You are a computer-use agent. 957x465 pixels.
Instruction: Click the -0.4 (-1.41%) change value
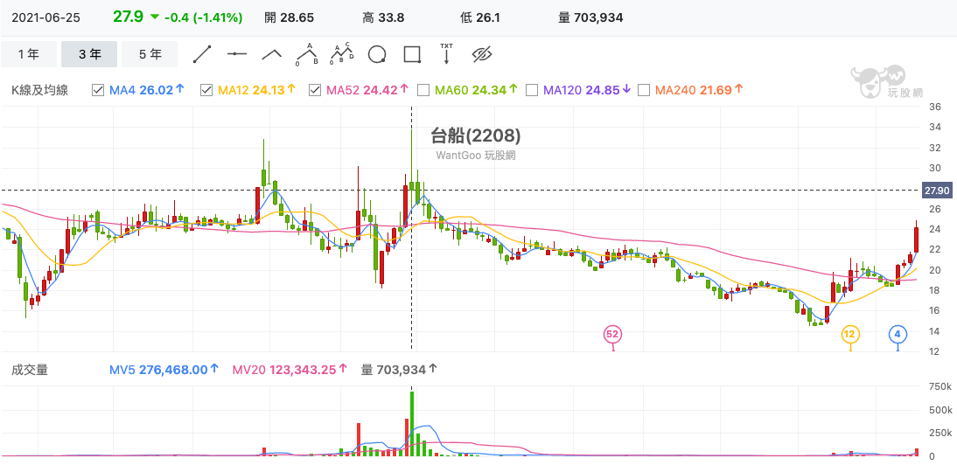coord(203,17)
